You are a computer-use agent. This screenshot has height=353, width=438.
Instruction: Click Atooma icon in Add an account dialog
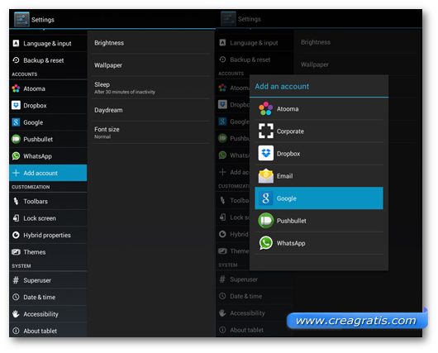(x=265, y=108)
